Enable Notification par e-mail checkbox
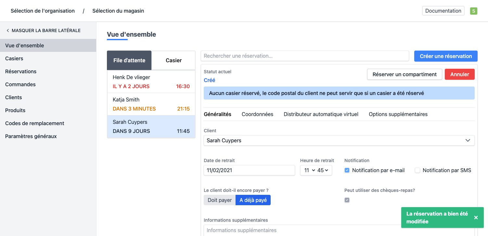Image resolution: width=488 pixels, height=236 pixels. point(347,170)
